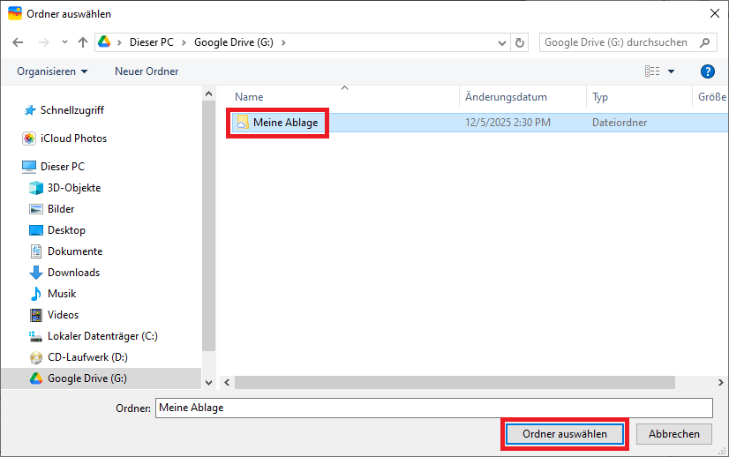The height and width of the screenshot is (457, 729).
Task: Click the Abbrechen button
Action: [x=674, y=434]
